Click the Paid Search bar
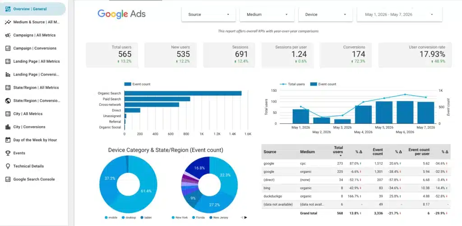This screenshot has height=226, width=462. 157,99
